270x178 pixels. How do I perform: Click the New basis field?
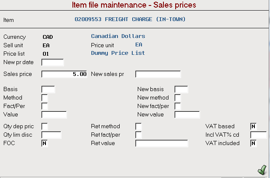click(181, 89)
